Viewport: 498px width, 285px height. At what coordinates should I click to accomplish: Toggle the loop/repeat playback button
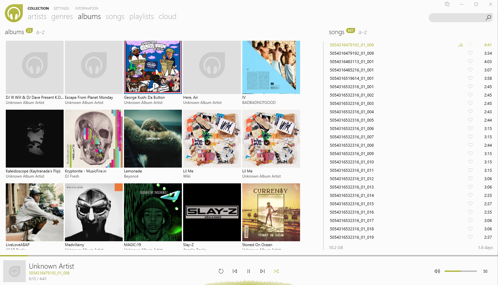221,271
